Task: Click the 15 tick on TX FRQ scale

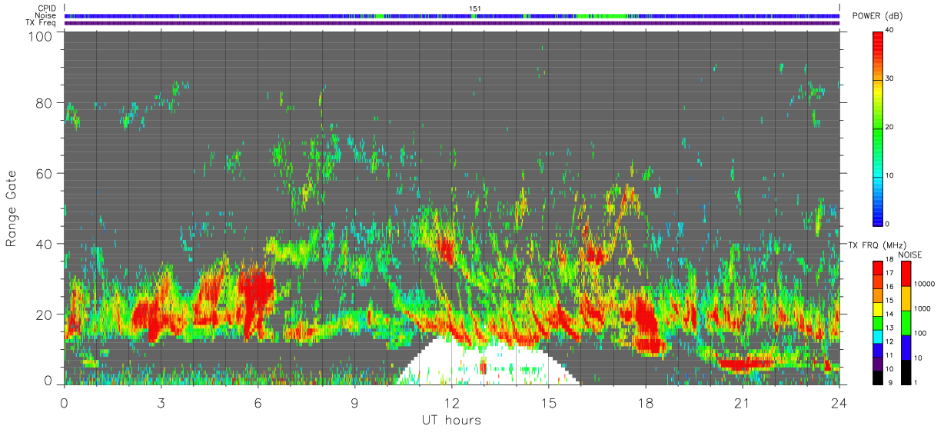Action: 889,301
